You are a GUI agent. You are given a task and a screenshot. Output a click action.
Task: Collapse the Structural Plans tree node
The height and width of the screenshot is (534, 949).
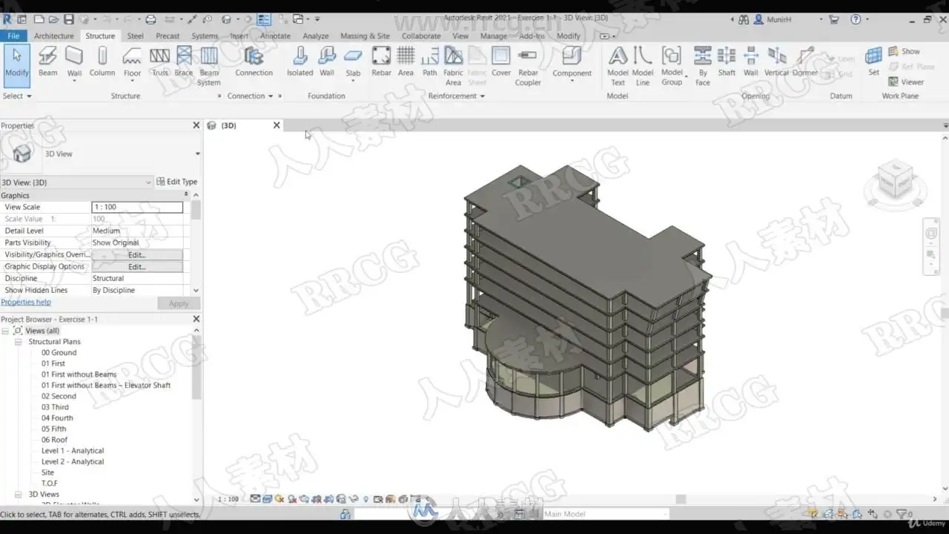pyautogui.click(x=19, y=342)
